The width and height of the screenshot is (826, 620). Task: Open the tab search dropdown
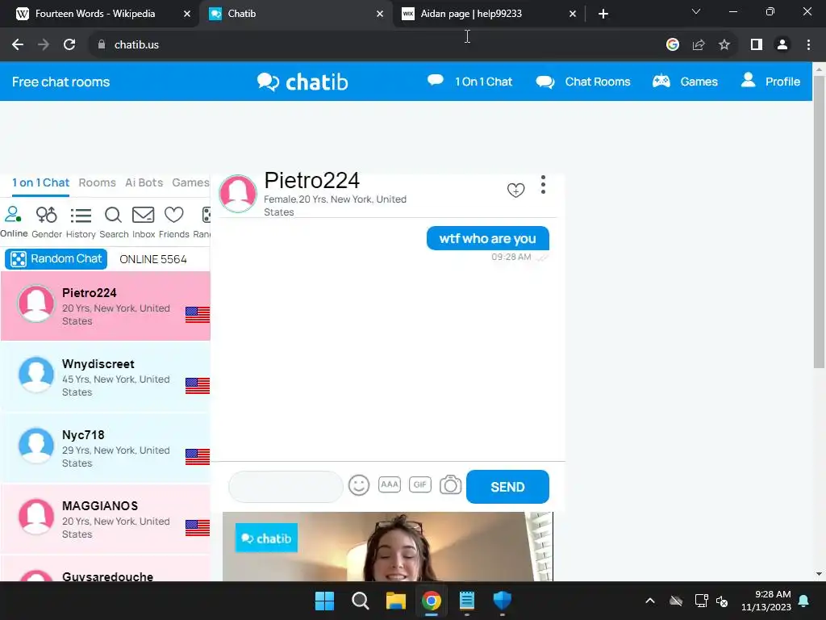coord(696,11)
